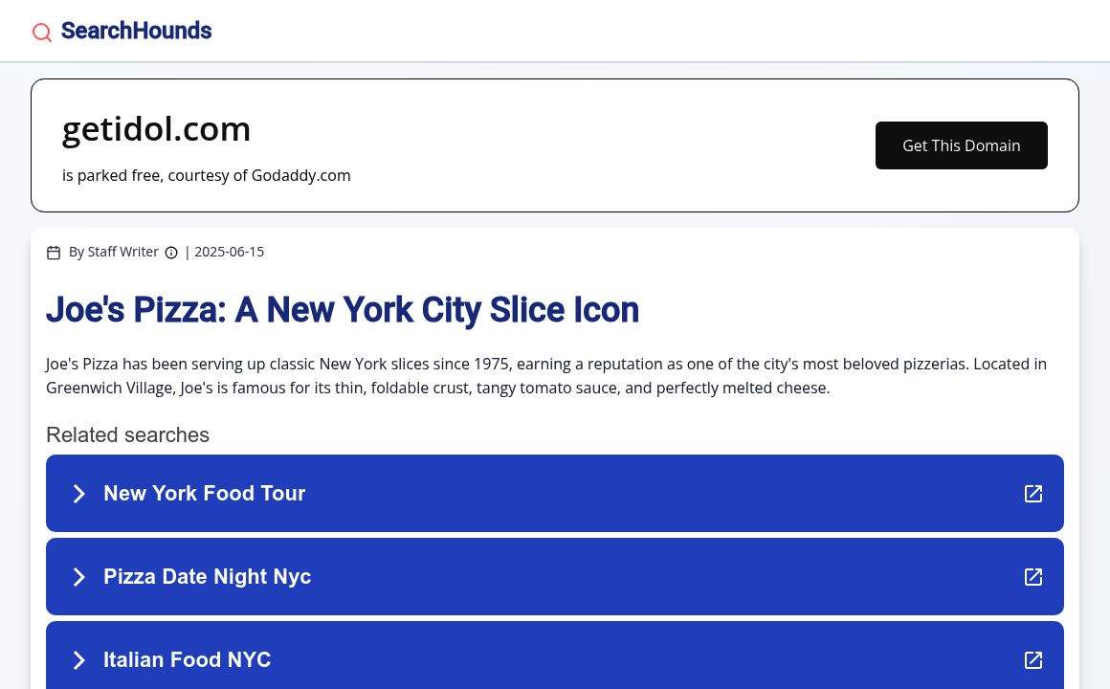
Task: Click the info icon after Staff Writer
Action: 171,253
